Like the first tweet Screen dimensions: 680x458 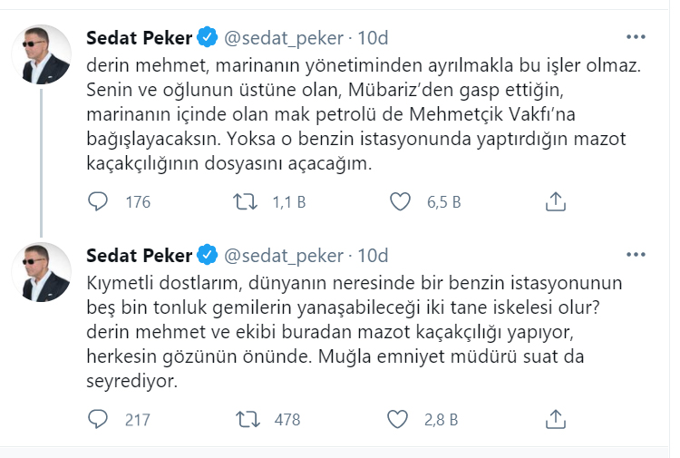(x=400, y=201)
